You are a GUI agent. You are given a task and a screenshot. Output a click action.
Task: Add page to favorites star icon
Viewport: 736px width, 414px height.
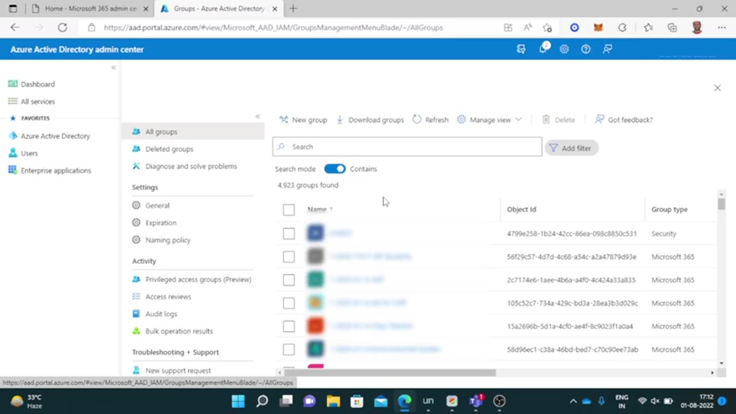[547, 28]
